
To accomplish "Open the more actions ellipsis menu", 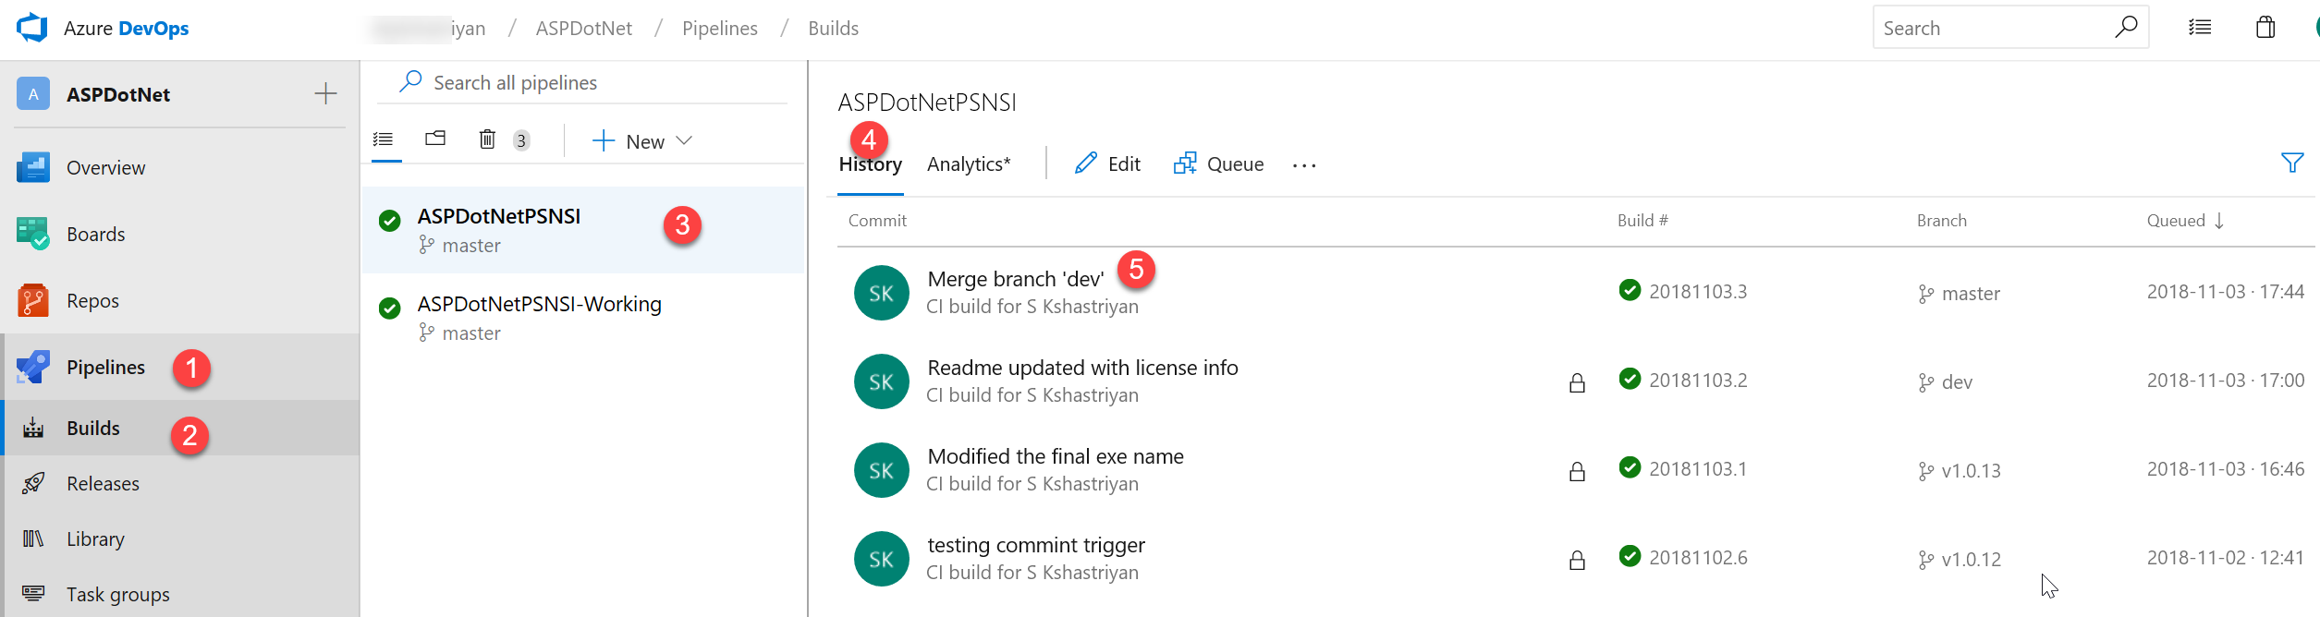I will [1304, 165].
